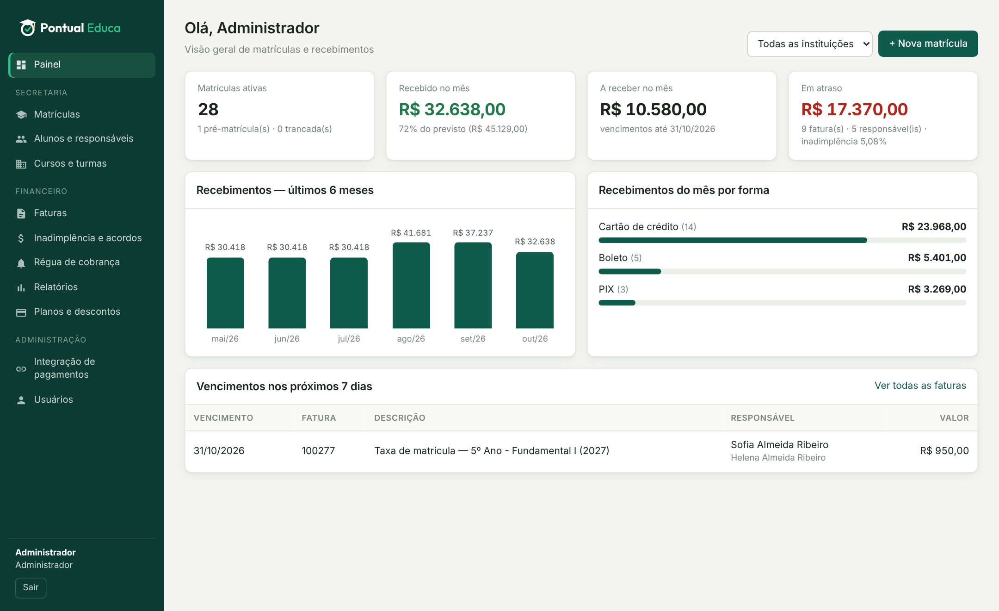Click the Matrículas ativas card
The width and height of the screenshot is (999, 611).
pyautogui.click(x=279, y=116)
